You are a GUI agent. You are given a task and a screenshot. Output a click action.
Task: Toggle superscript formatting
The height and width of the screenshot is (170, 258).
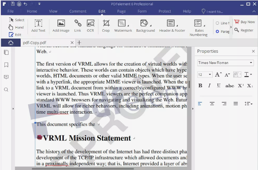[241, 86]
